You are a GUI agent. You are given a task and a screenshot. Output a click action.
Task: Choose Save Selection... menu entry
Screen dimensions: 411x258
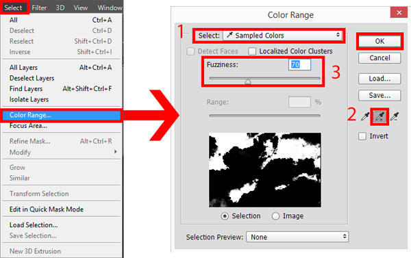pyautogui.click(x=62, y=235)
